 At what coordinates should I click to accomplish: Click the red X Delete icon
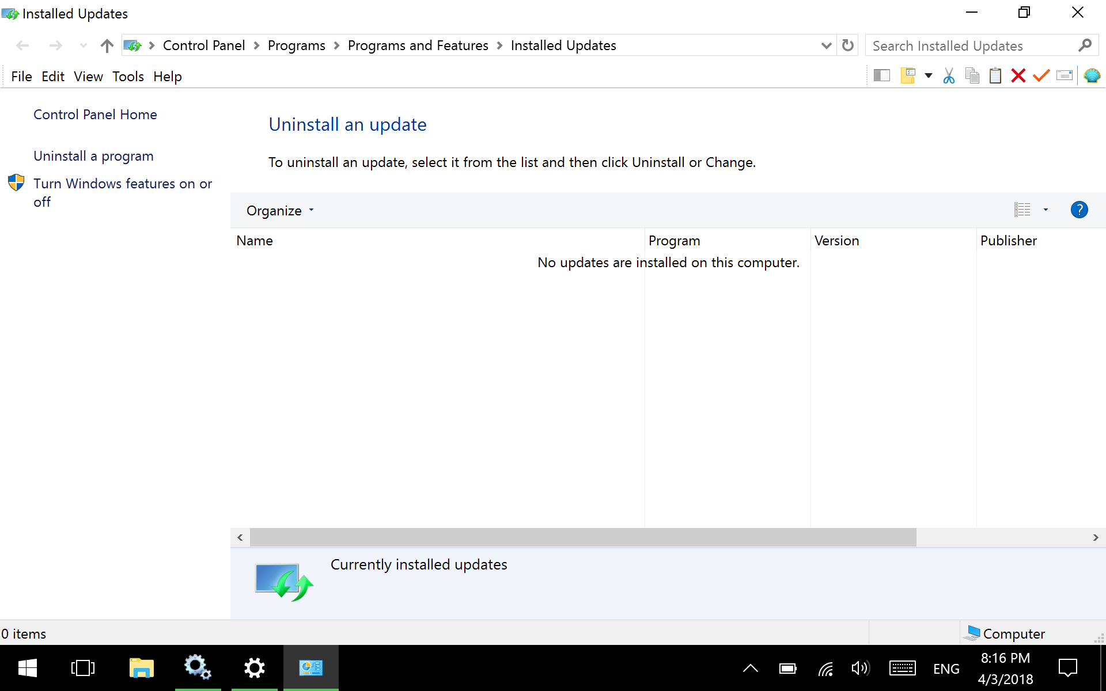pyautogui.click(x=1018, y=76)
